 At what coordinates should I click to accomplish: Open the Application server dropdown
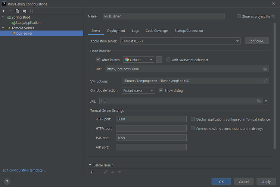(180, 41)
